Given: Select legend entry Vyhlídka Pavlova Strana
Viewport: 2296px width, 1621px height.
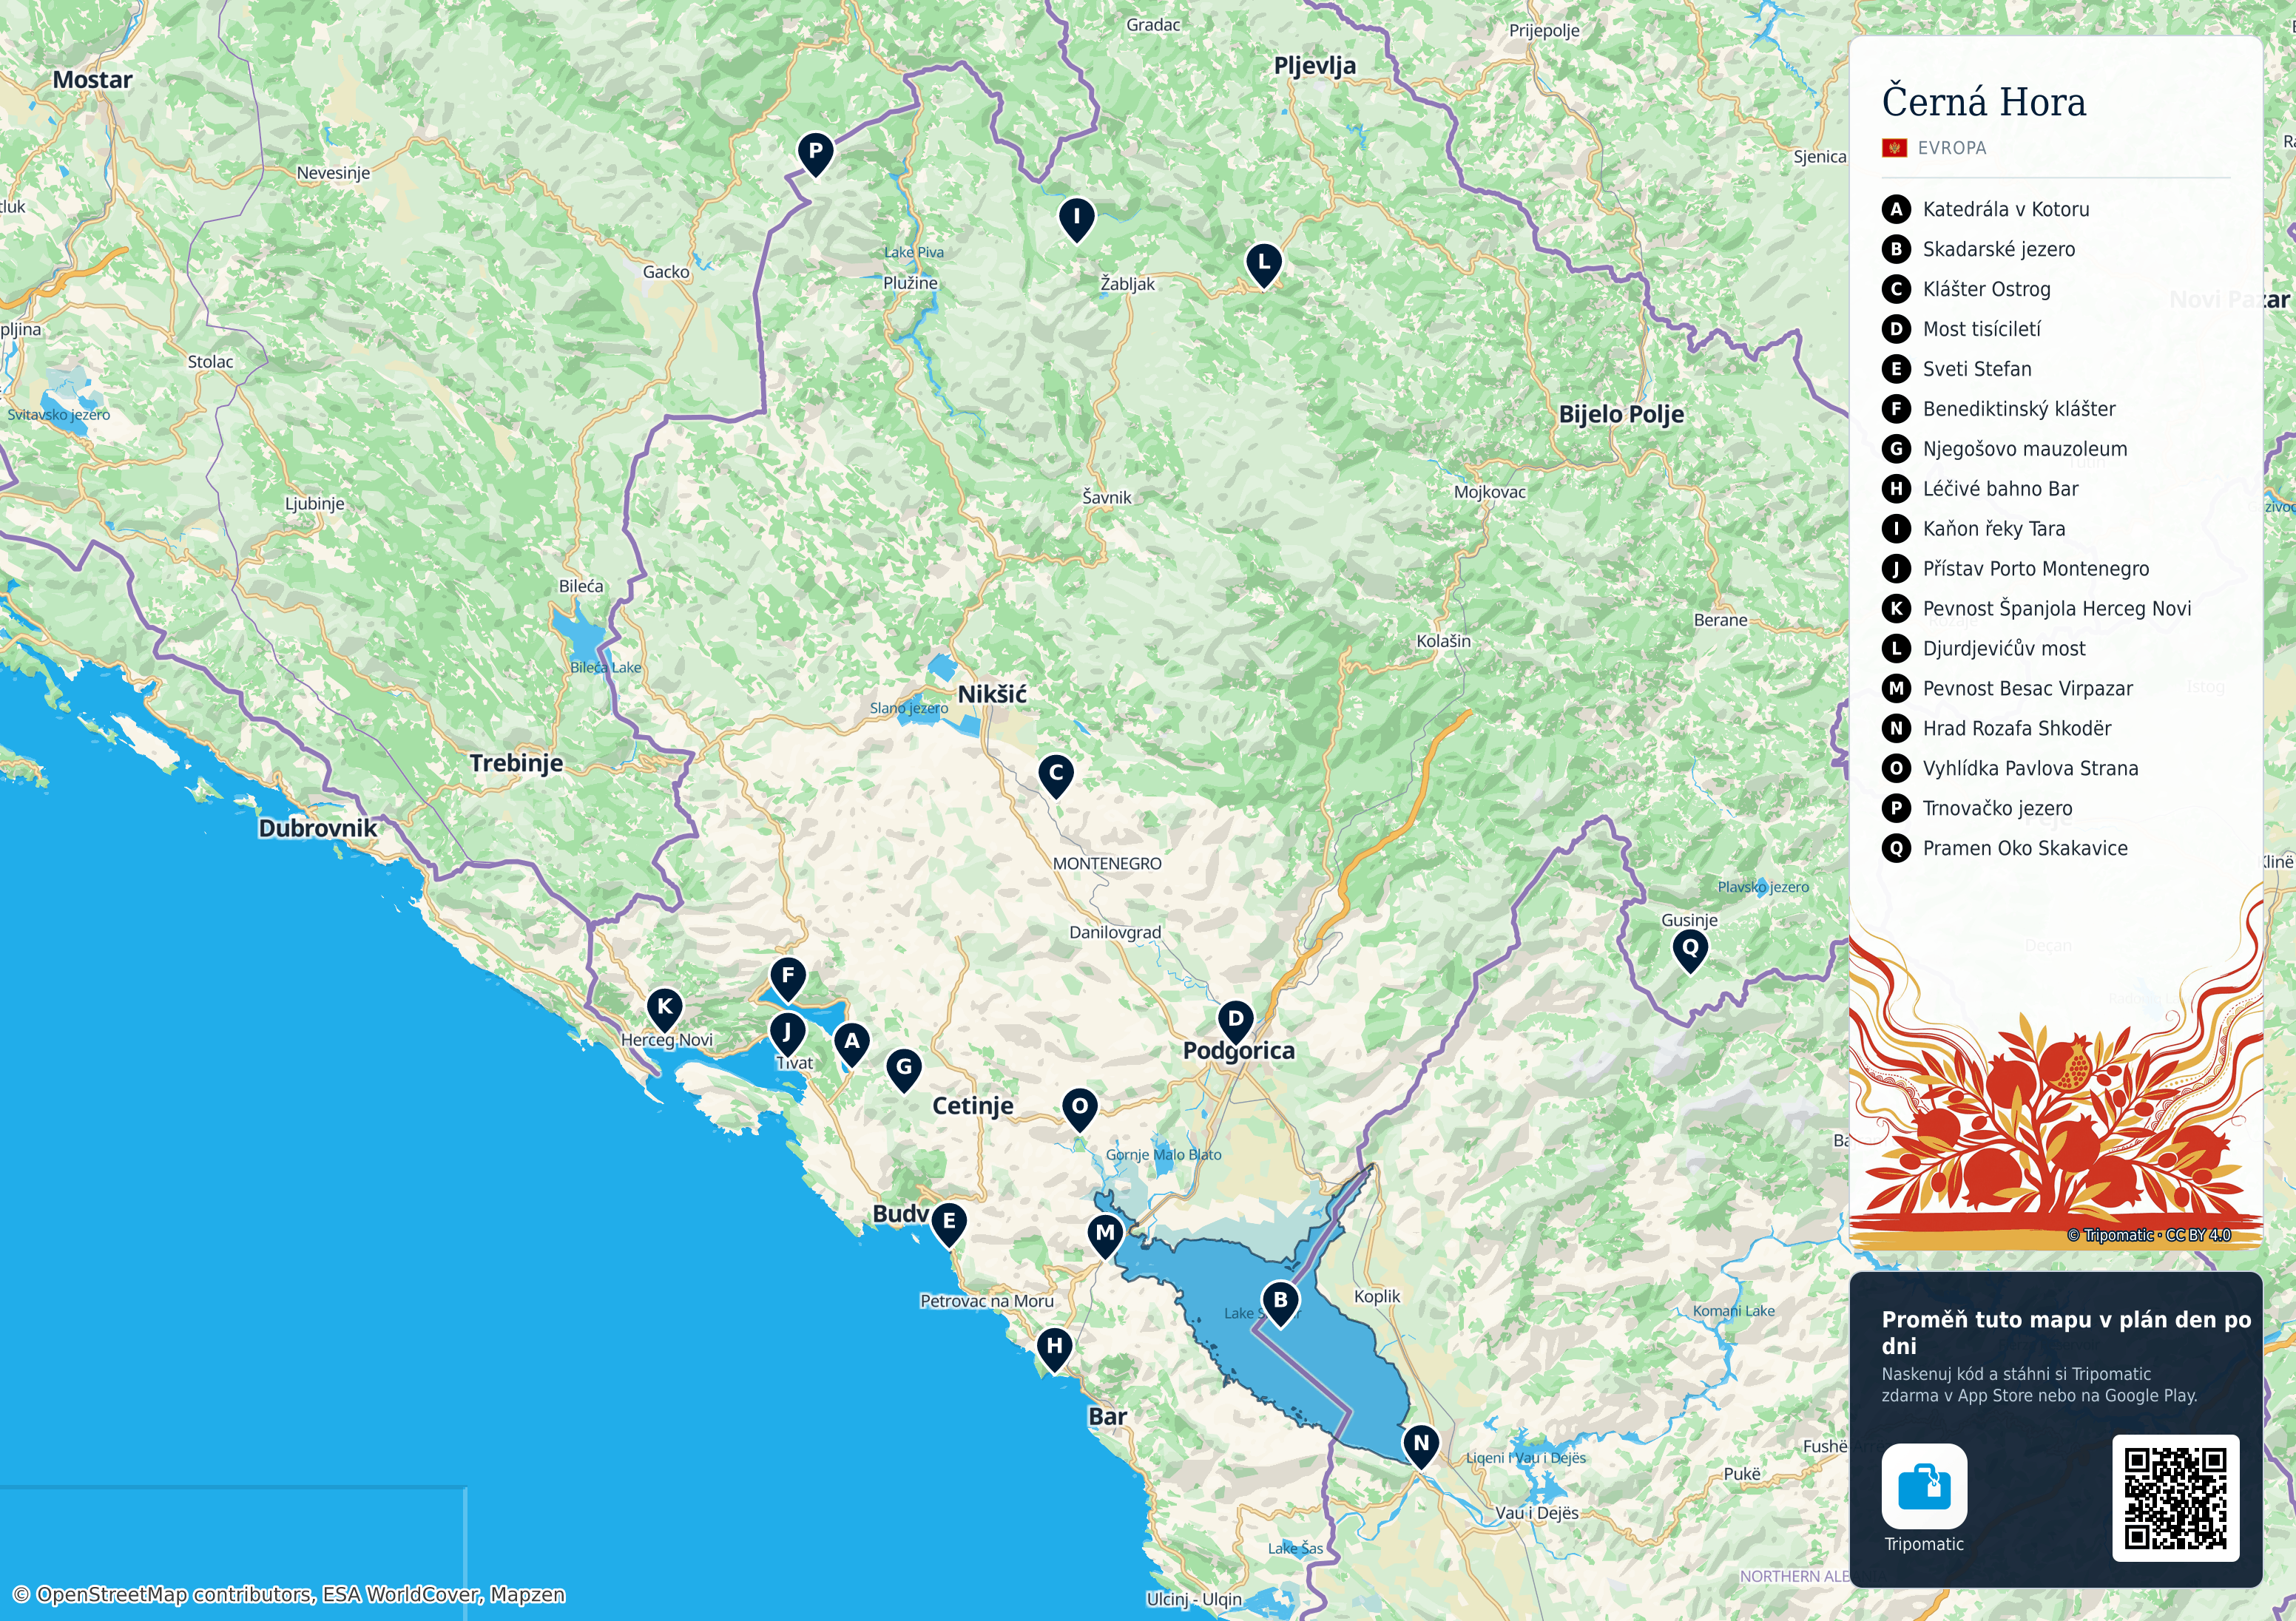Looking at the screenshot, I should [2030, 769].
